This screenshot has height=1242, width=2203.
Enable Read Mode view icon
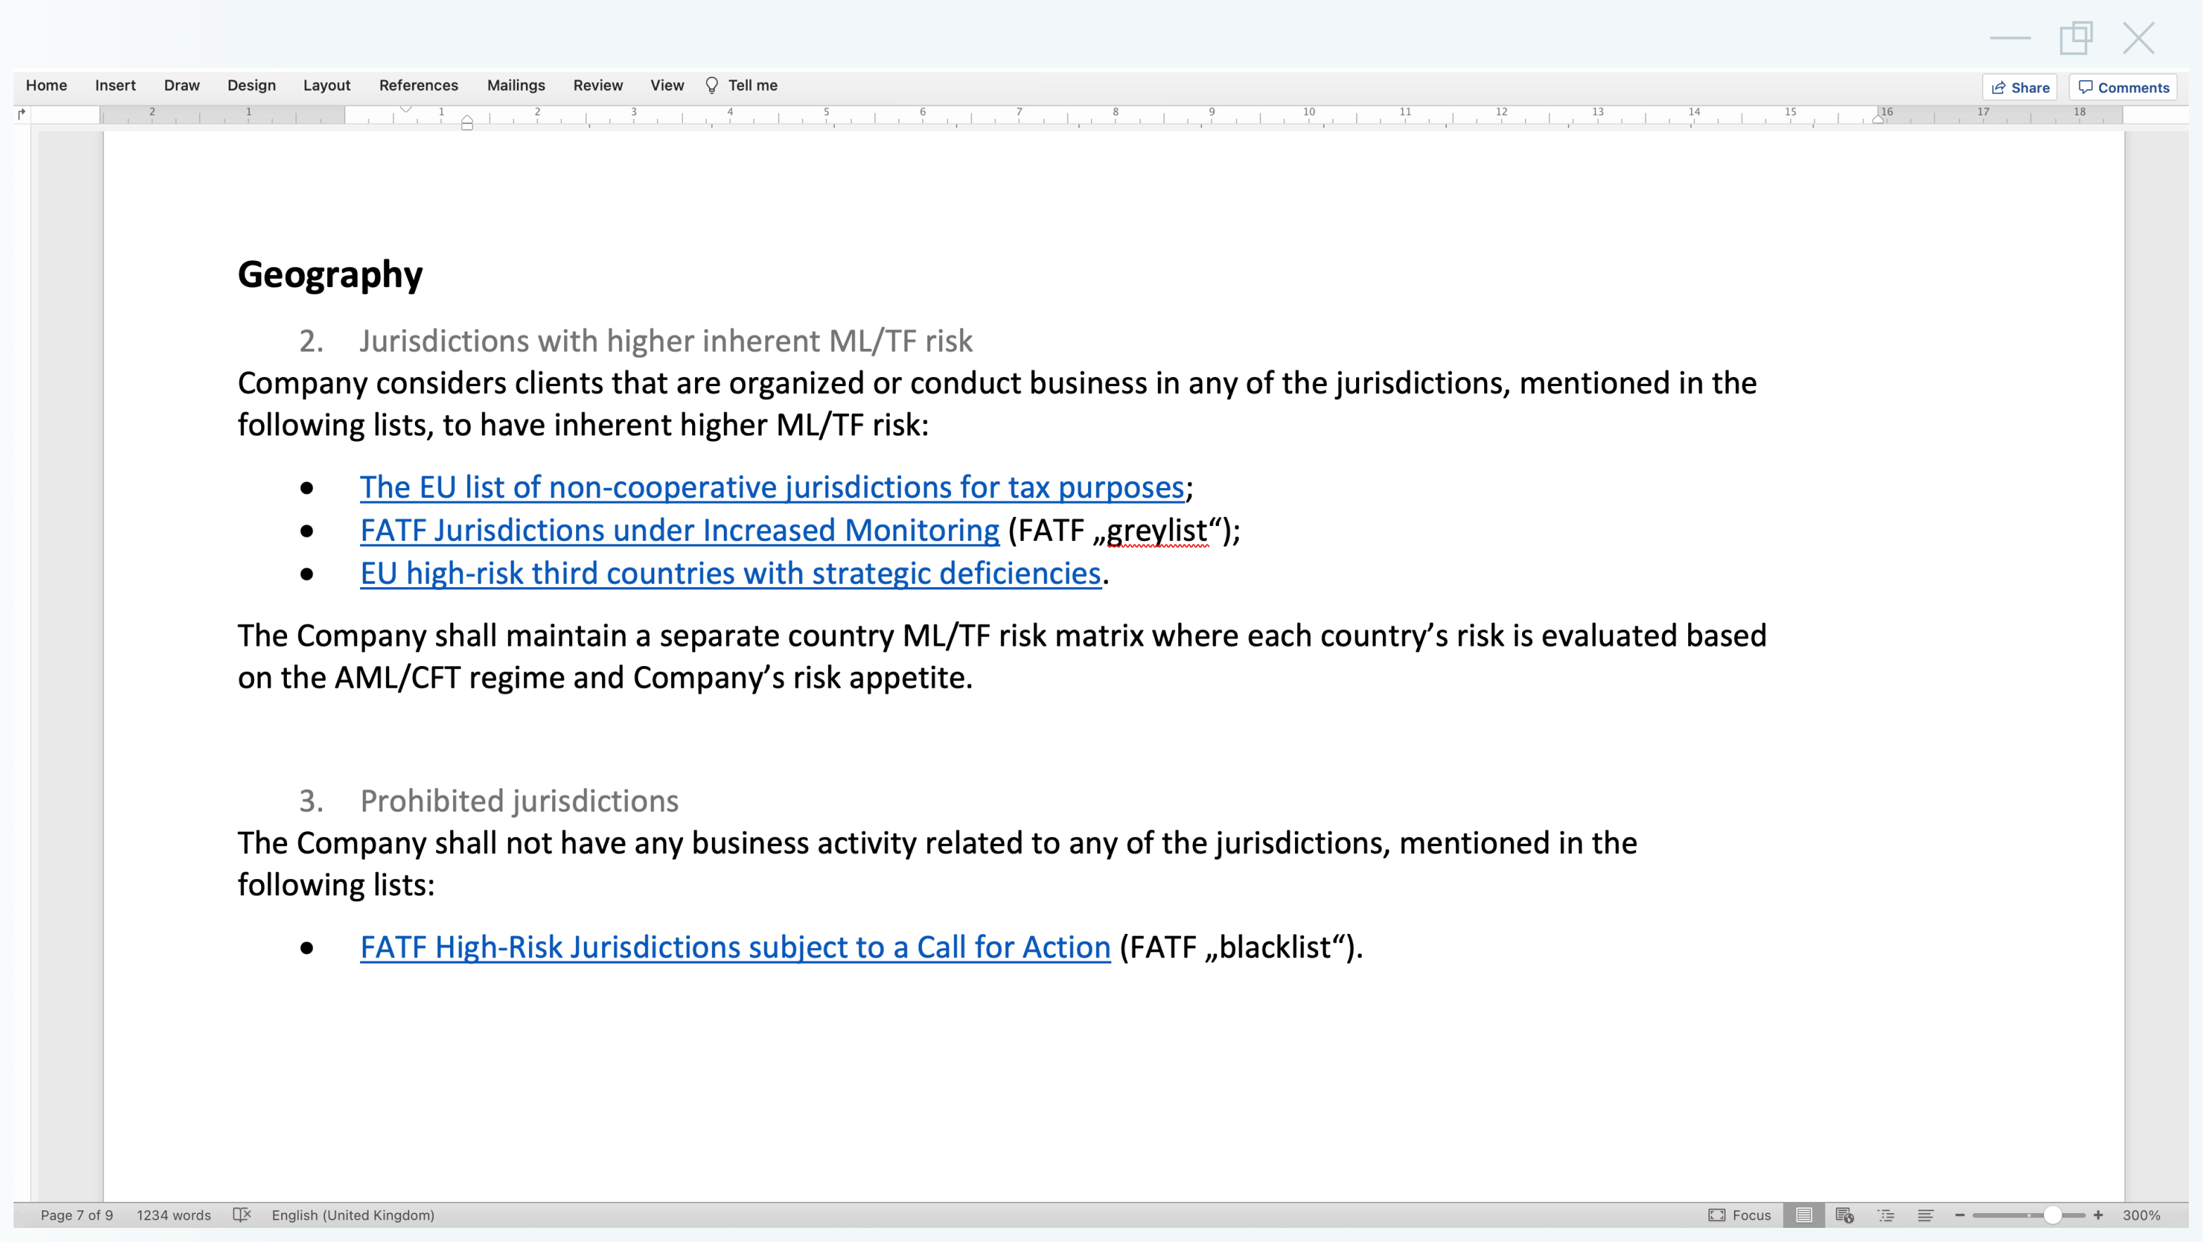coord(1810,1215)
